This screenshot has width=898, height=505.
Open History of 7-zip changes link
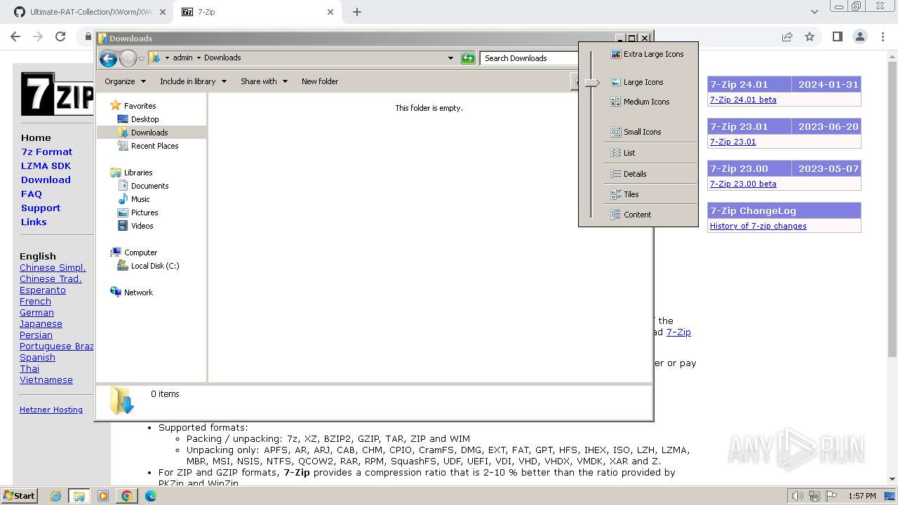click(758, 226)
